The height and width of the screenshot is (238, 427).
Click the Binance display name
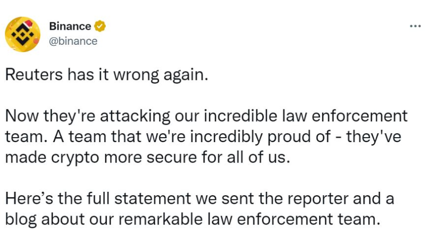coord(70,26)
